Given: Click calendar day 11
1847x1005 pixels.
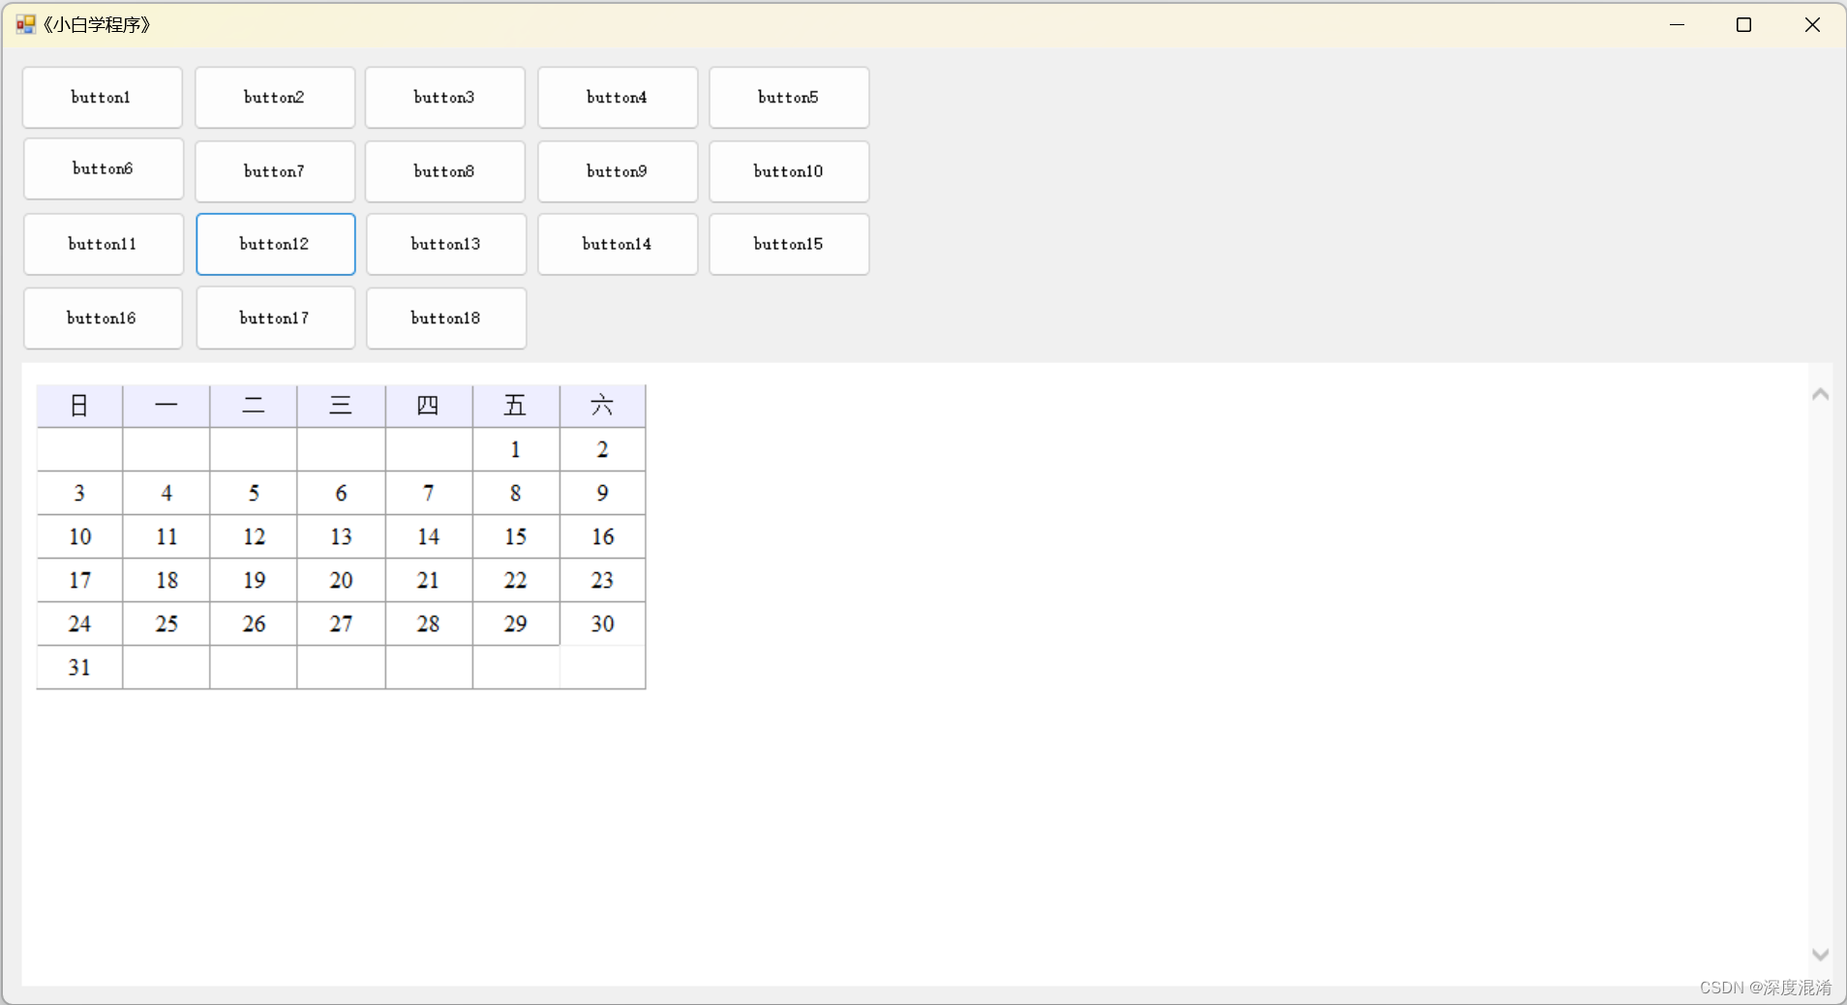Looking at the screenshot, I should click(167, 536).
